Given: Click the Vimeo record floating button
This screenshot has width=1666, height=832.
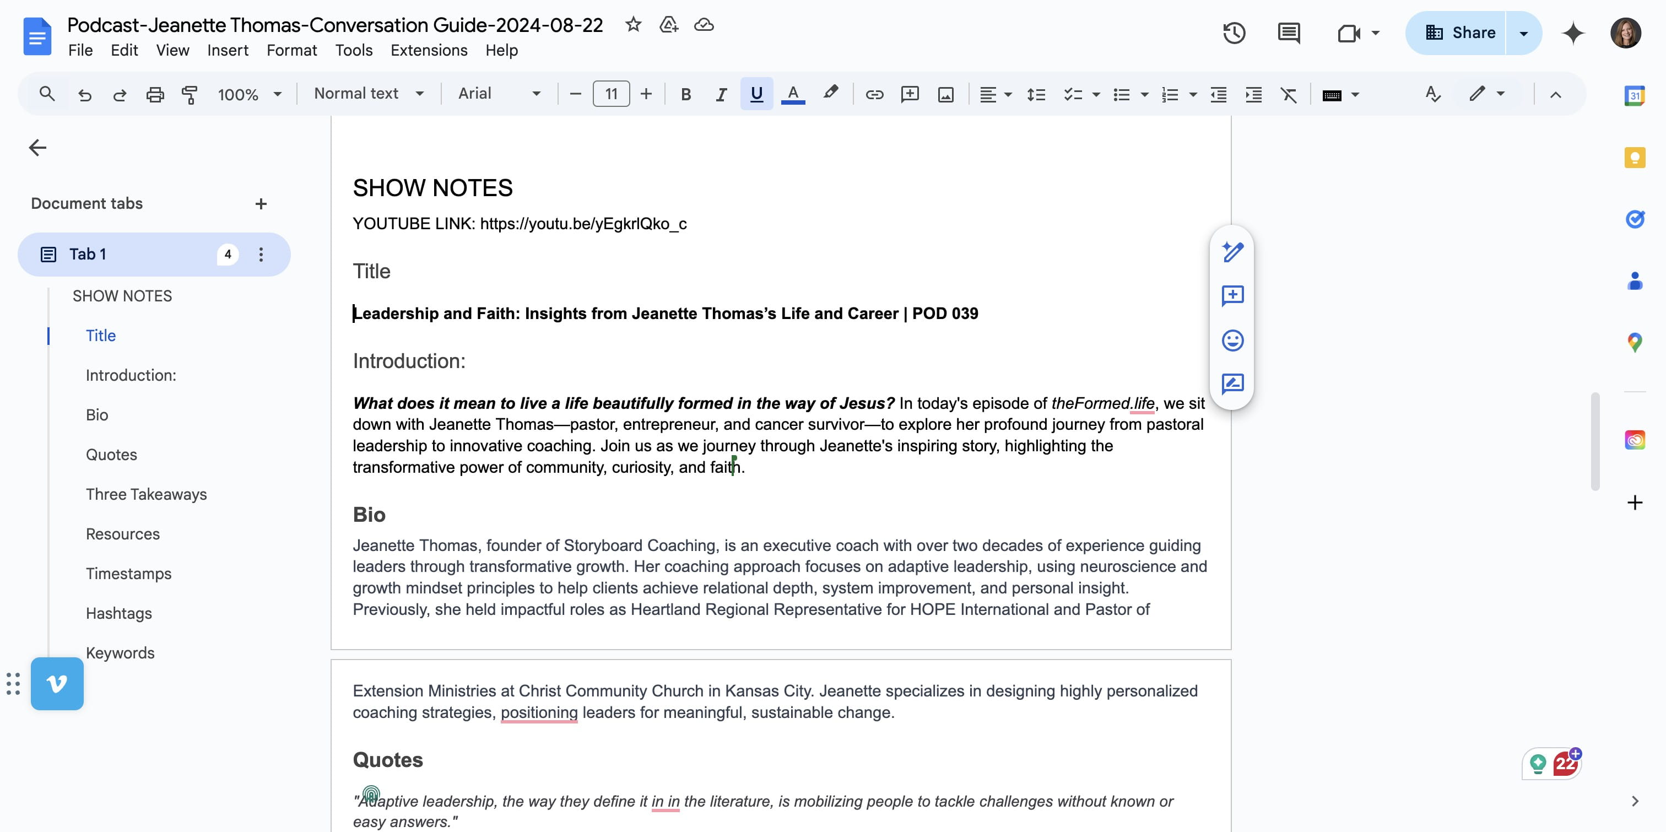Looking at the screenshot, I should tap(57, 684).
